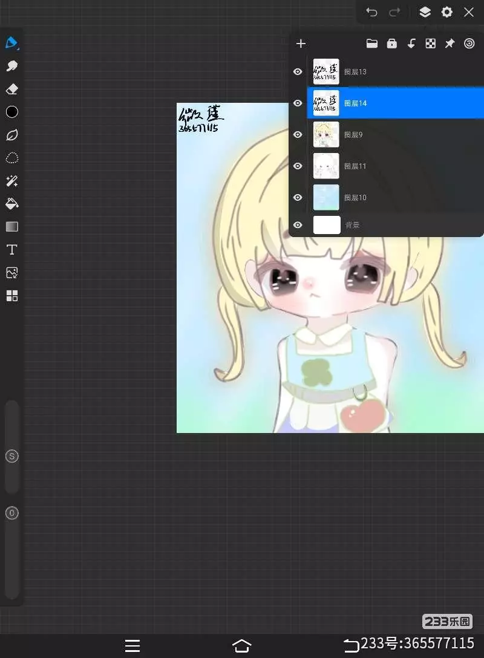Hide layer 图层14 with its eye
This screenshot has width=484, height=658.
click(x=298, y=103)
